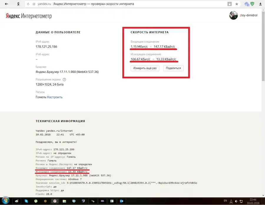Select the outgoing speed 106.67 Кбит/с value
The height and width of the screenshot is (205, 265).
140,59
